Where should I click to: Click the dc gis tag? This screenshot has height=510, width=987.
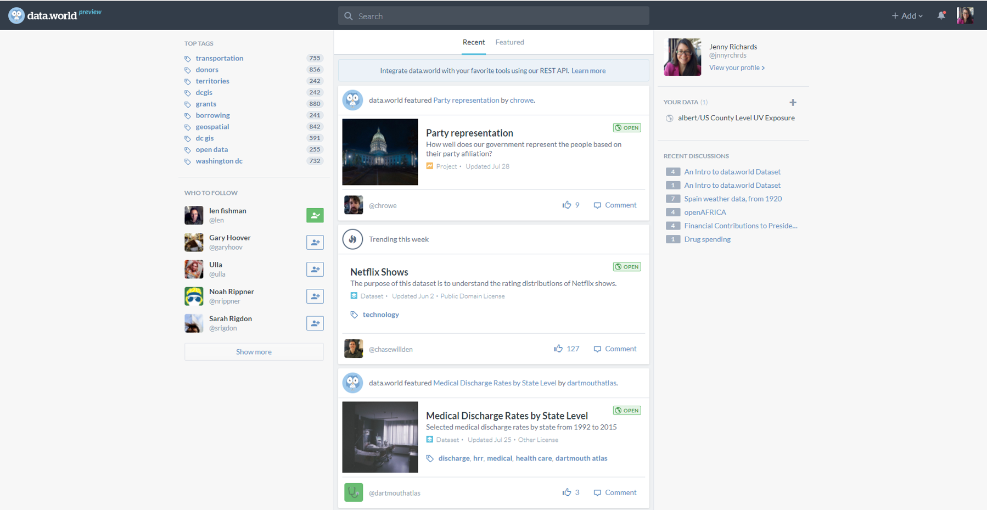pos(205,138)
